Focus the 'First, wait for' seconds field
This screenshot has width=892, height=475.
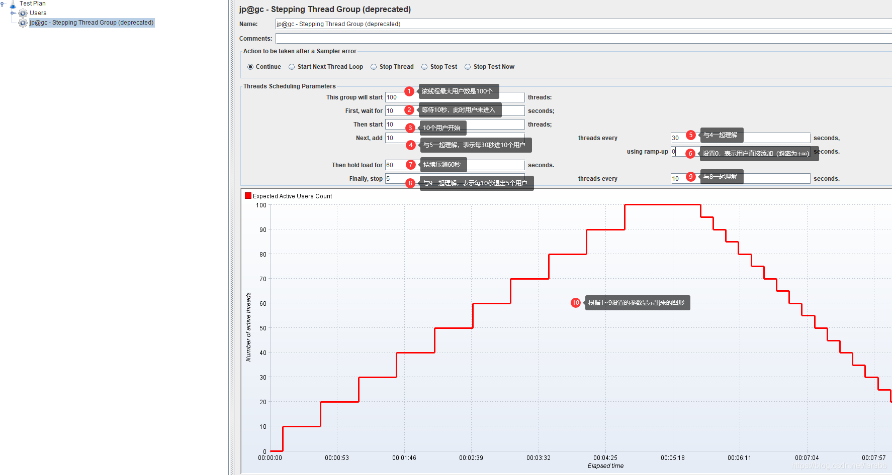455,111
